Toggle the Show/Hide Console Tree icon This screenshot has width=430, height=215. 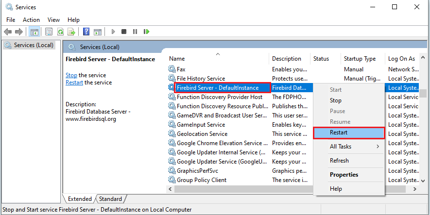coord(34,32)
